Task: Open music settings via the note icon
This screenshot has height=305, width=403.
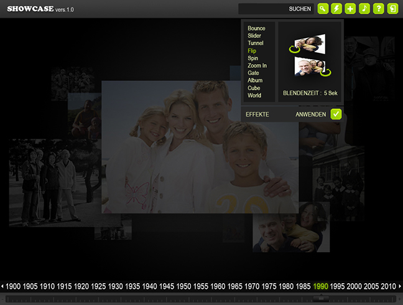Action: [x=364, y=9]
